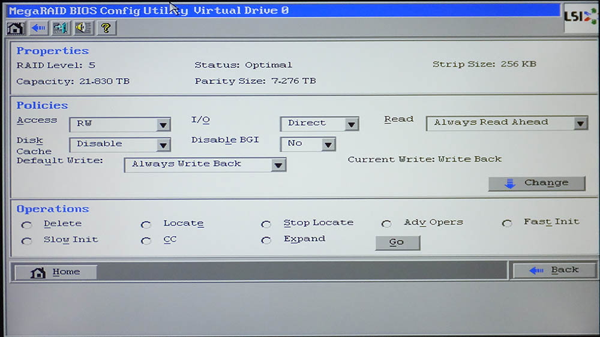
Task: Click the 'Capacity: 21.830 TB' text
Action: pos(73,82)
